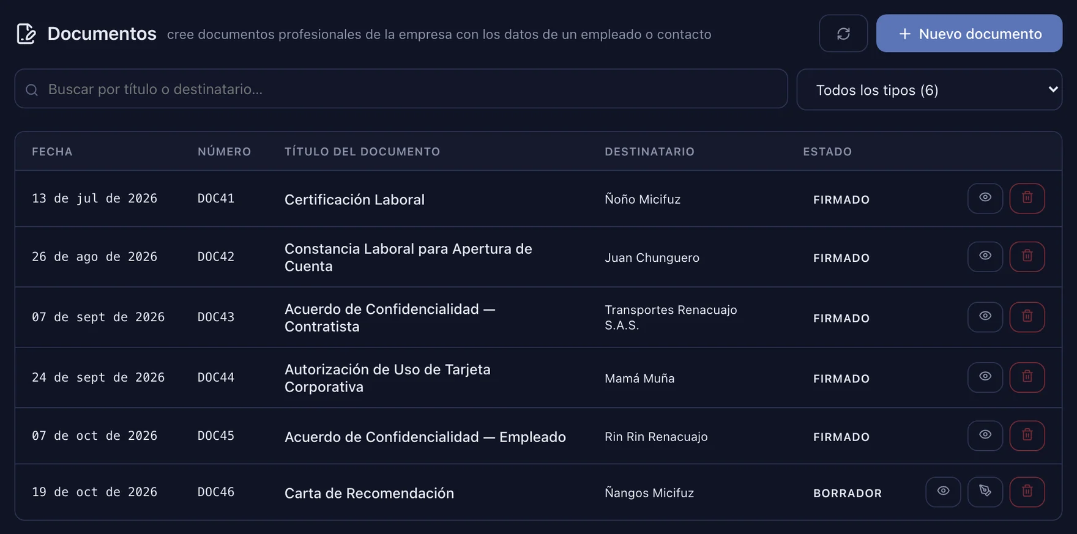This screenshot has height=534, width=1077.
Task: Click the BORRADOR status badge
Action: [x=848, y=493]
